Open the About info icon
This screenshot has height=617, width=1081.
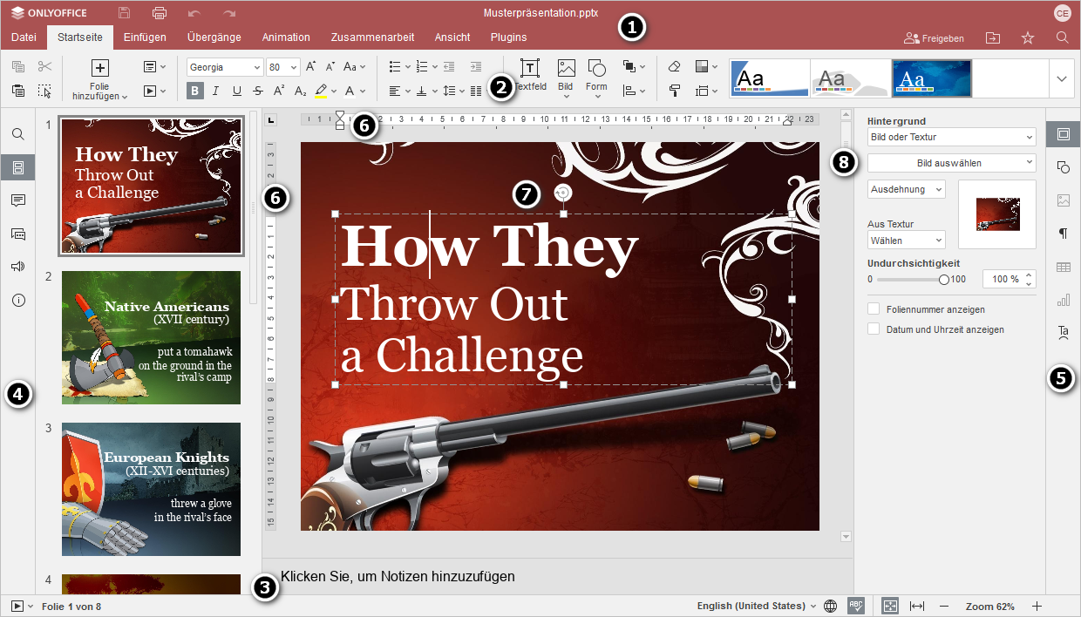click(18, 300)
